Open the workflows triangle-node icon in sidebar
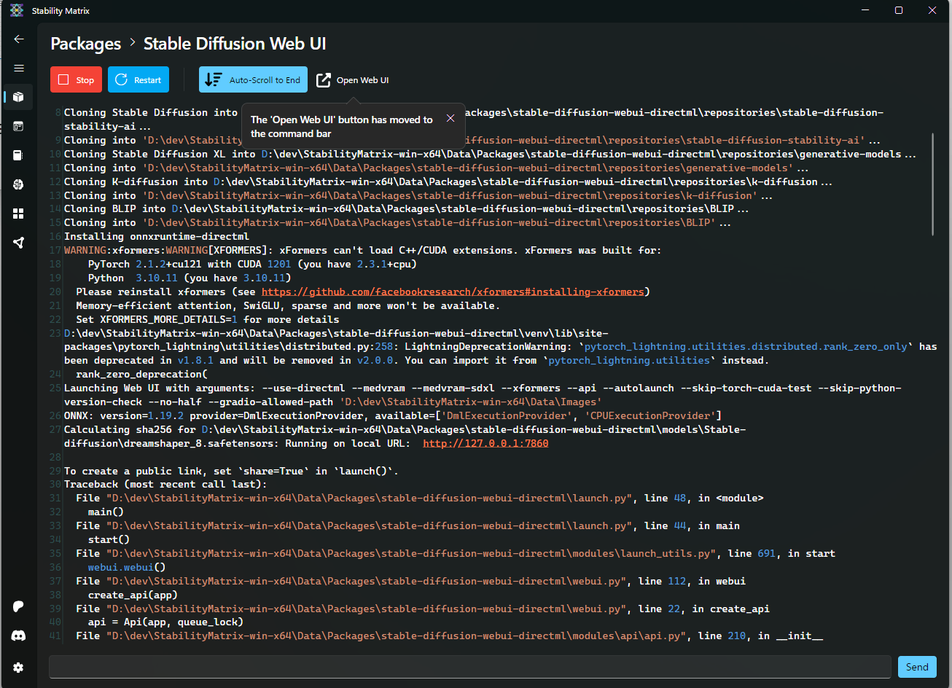Viewport: 952px width, 688px height. (x=19, y=243)
